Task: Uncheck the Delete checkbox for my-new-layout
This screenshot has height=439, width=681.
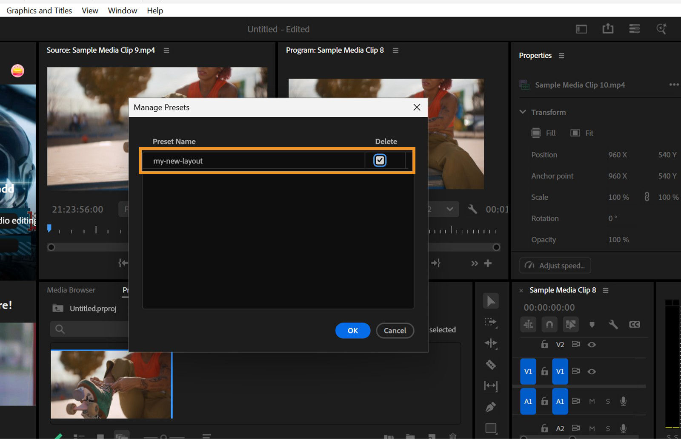Action: point(380,161)
